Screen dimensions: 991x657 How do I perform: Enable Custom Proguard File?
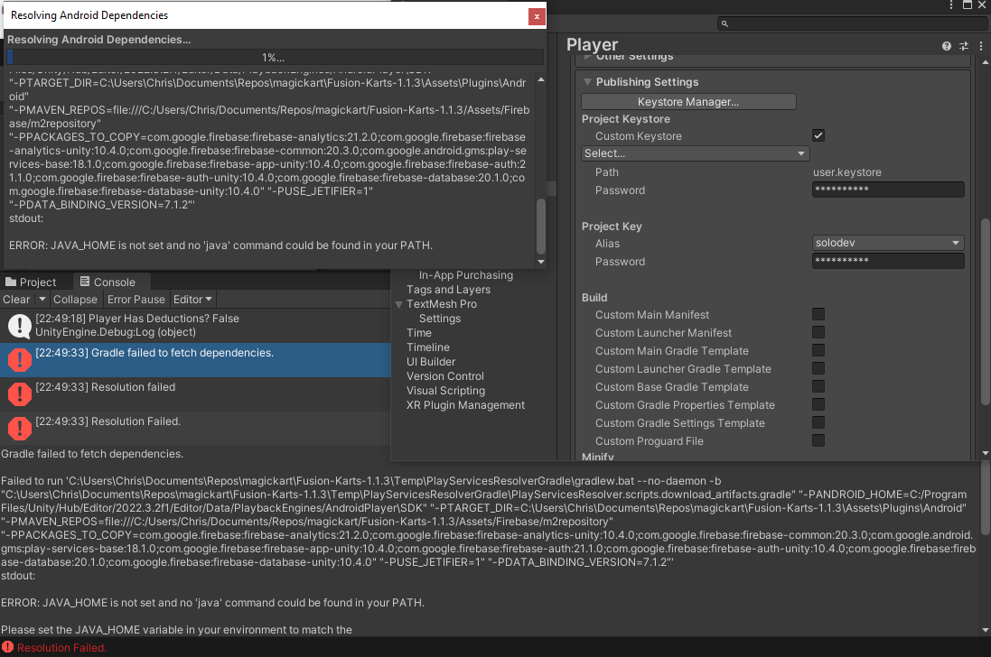(818, 440)
